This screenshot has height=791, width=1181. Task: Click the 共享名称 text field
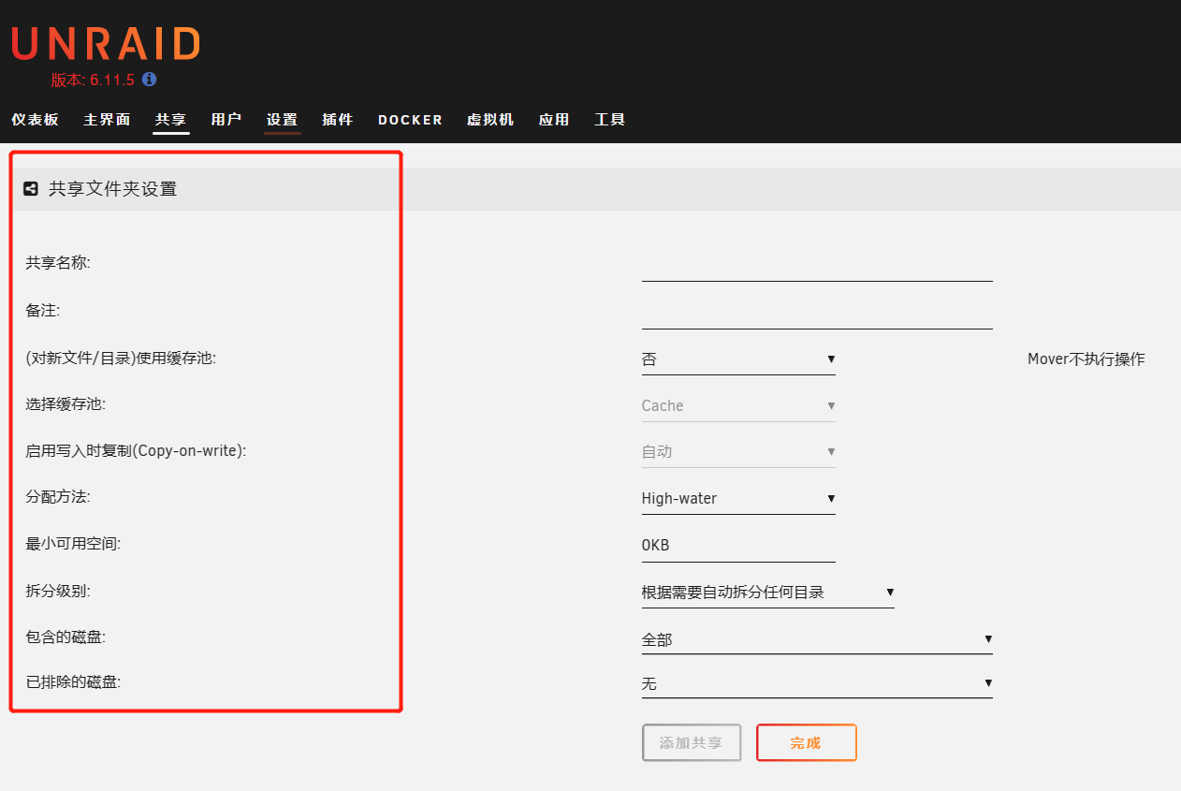[816, 267]
